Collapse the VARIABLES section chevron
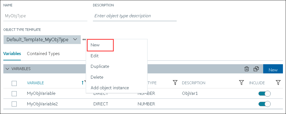 (x=7, y=69)
